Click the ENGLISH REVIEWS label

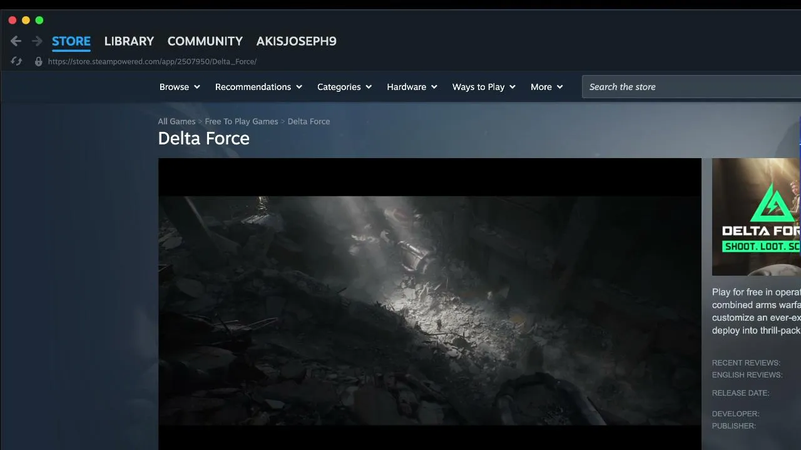[747, 375]
